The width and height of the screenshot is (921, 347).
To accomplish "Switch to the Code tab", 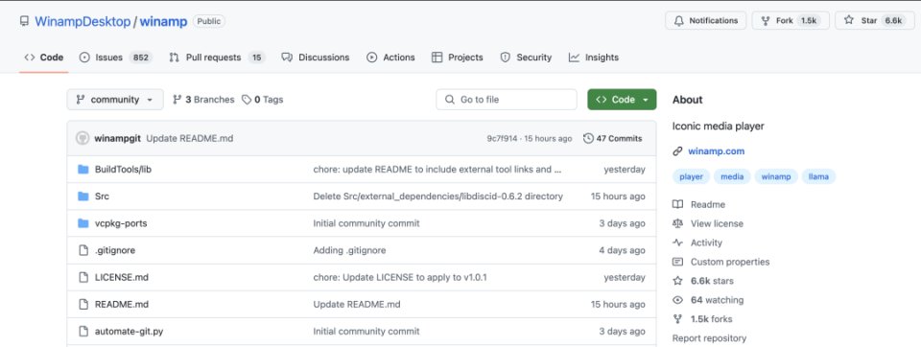I will [x=43, y=58].
